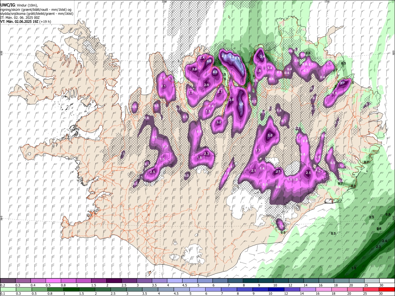Click the '10' label in the upper legend row
This screenshot has width=395, height=296.
275,285
